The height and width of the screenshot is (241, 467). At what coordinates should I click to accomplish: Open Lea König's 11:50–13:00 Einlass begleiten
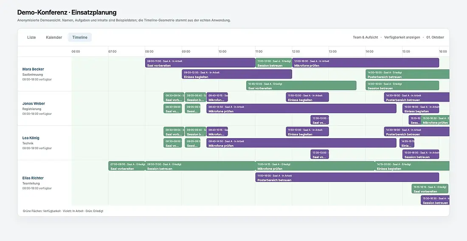(307, 131)
